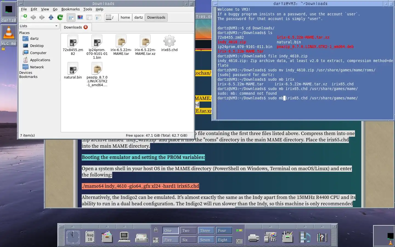Open Network in Places sidebar
The image size is (395, 247).
coord(37,67)
